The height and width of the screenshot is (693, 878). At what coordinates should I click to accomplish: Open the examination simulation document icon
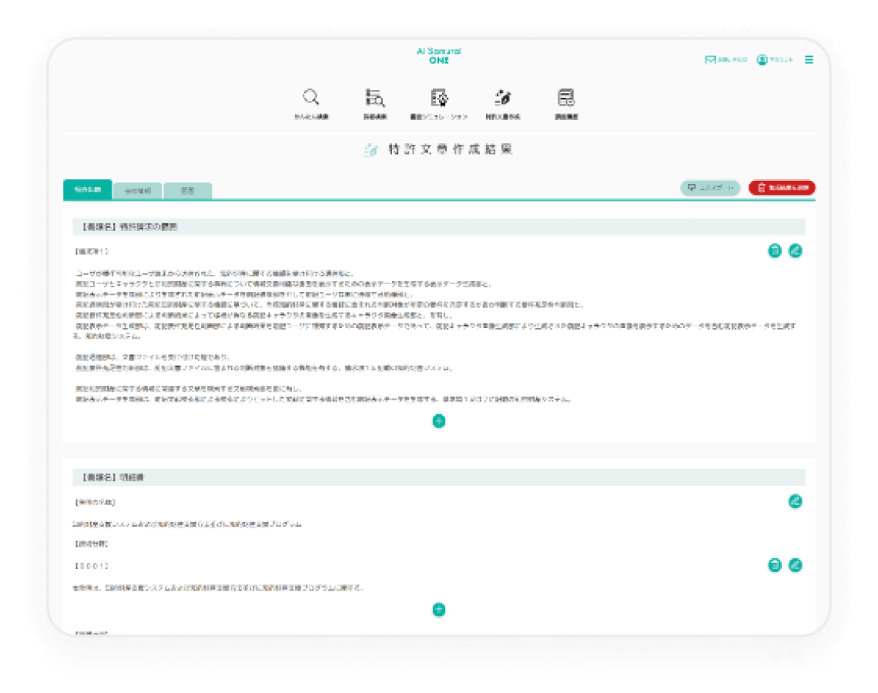(439, 97)
